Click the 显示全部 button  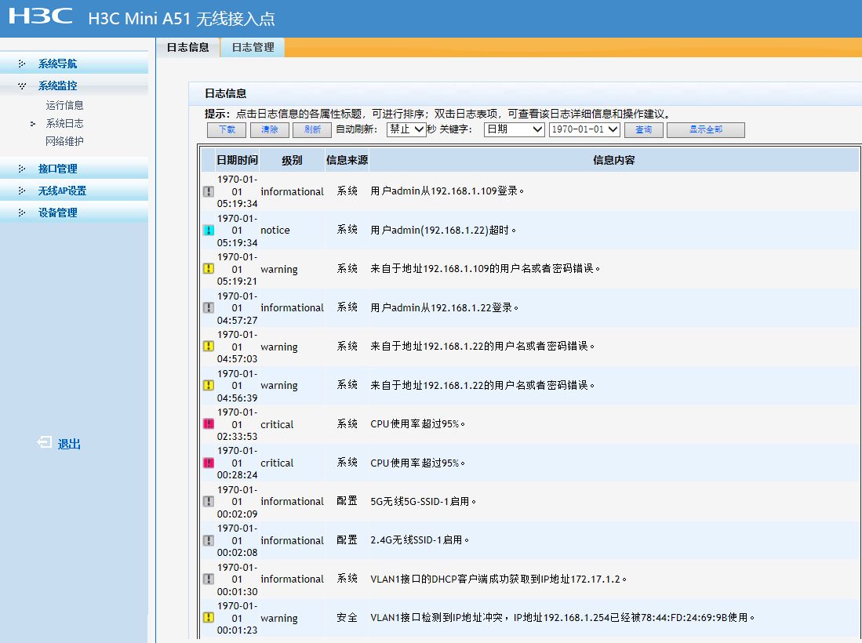(x=706, y=129)
